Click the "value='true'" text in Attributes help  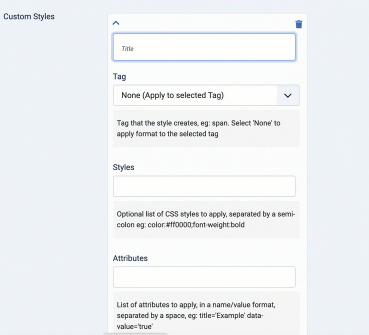point(134,327)
